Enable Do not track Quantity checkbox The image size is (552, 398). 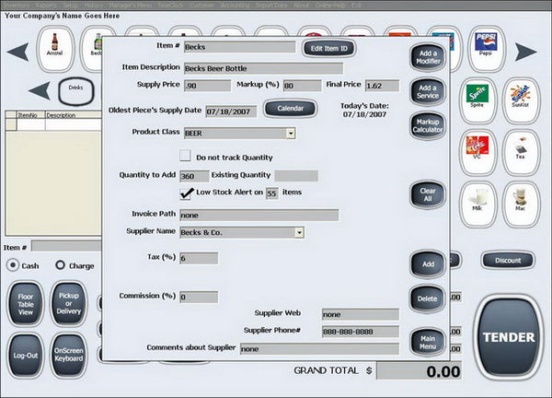click(x=185, y=156)
